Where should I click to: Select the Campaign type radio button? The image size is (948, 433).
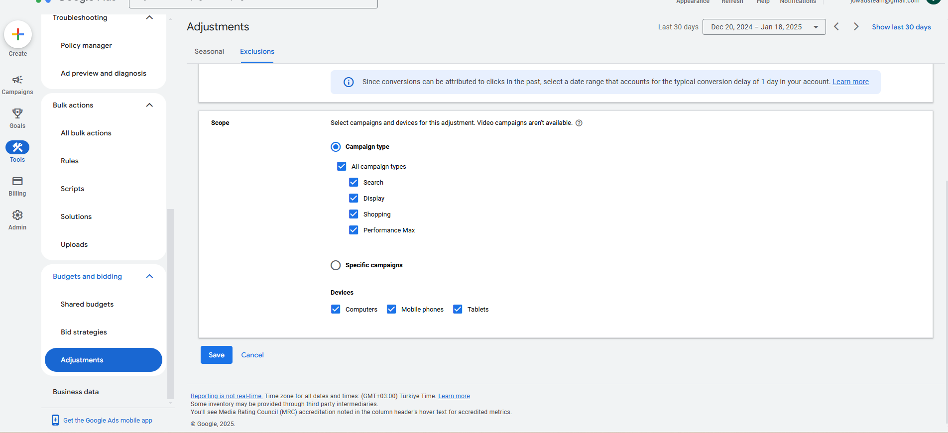click(x=336, y=147)
